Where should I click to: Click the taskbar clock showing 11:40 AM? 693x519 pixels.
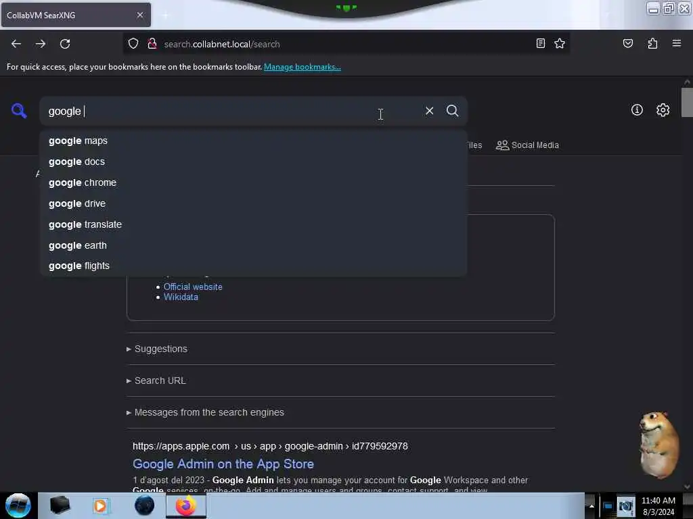pyautogui.click(x=658, y=506)
